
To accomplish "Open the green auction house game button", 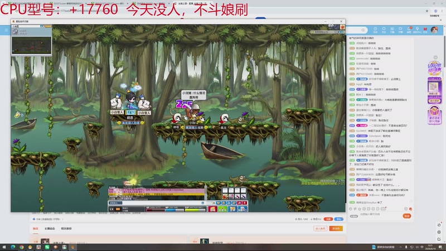I will coord(222,209).
